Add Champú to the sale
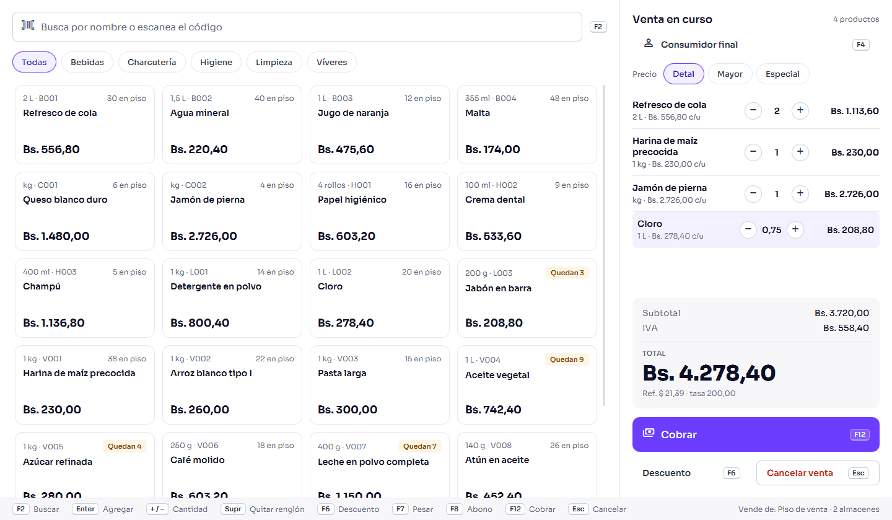This screenshot has height=520, width=892. (85, 298)
